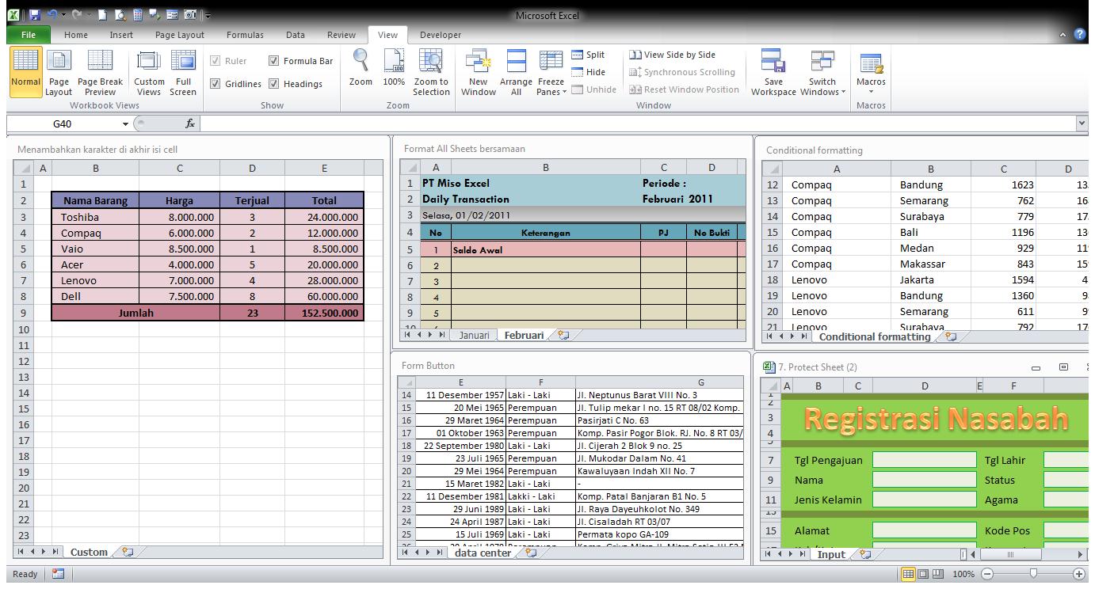Switch to Full Screen view
The width and height of the screenshot is (1095, 589).
pos(183,71)
